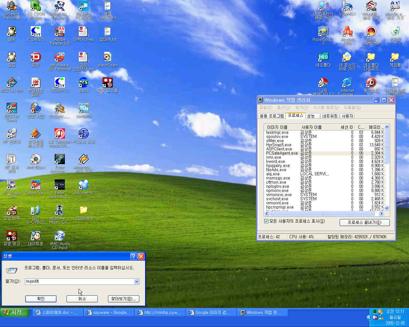This screenshot has height=327, width=409.
Task: Expand the Run dialog Open combo box
Action: (136, 282)
